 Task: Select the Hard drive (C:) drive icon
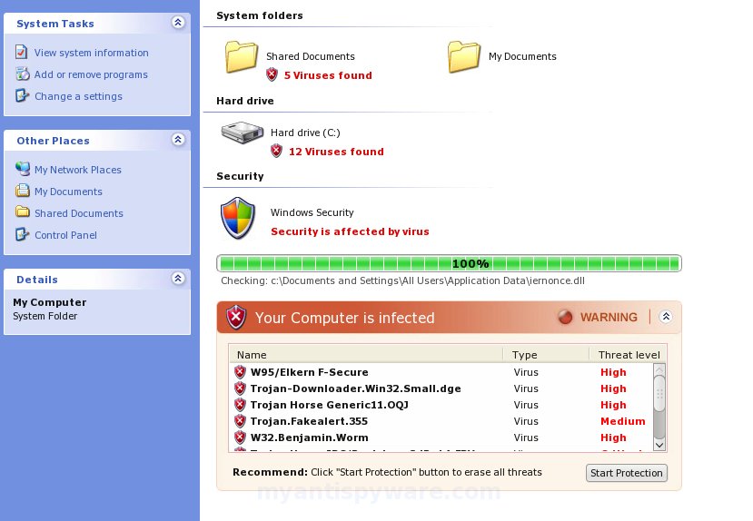pyautogui.click(x=242, y=132)
